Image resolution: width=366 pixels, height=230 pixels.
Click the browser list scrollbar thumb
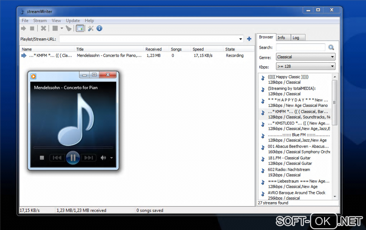tap(335, 102)
